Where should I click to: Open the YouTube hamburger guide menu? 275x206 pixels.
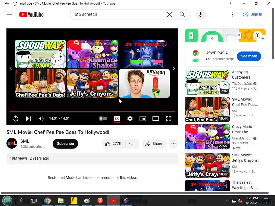click(x=10, y=14)
